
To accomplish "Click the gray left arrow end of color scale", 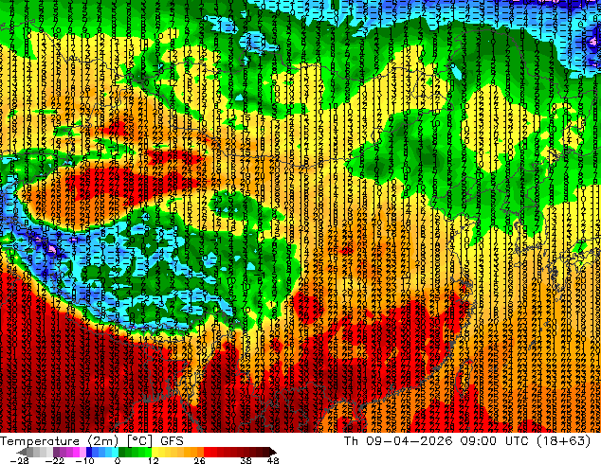I will (22, 452).
